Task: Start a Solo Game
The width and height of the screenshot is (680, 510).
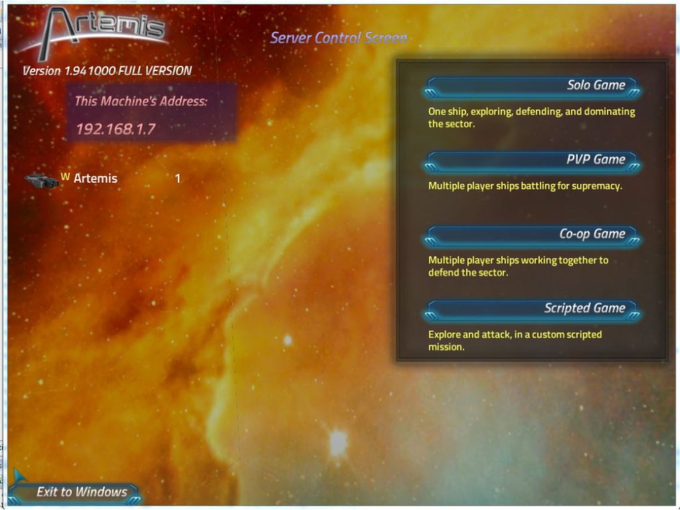Action: (532, 86)
